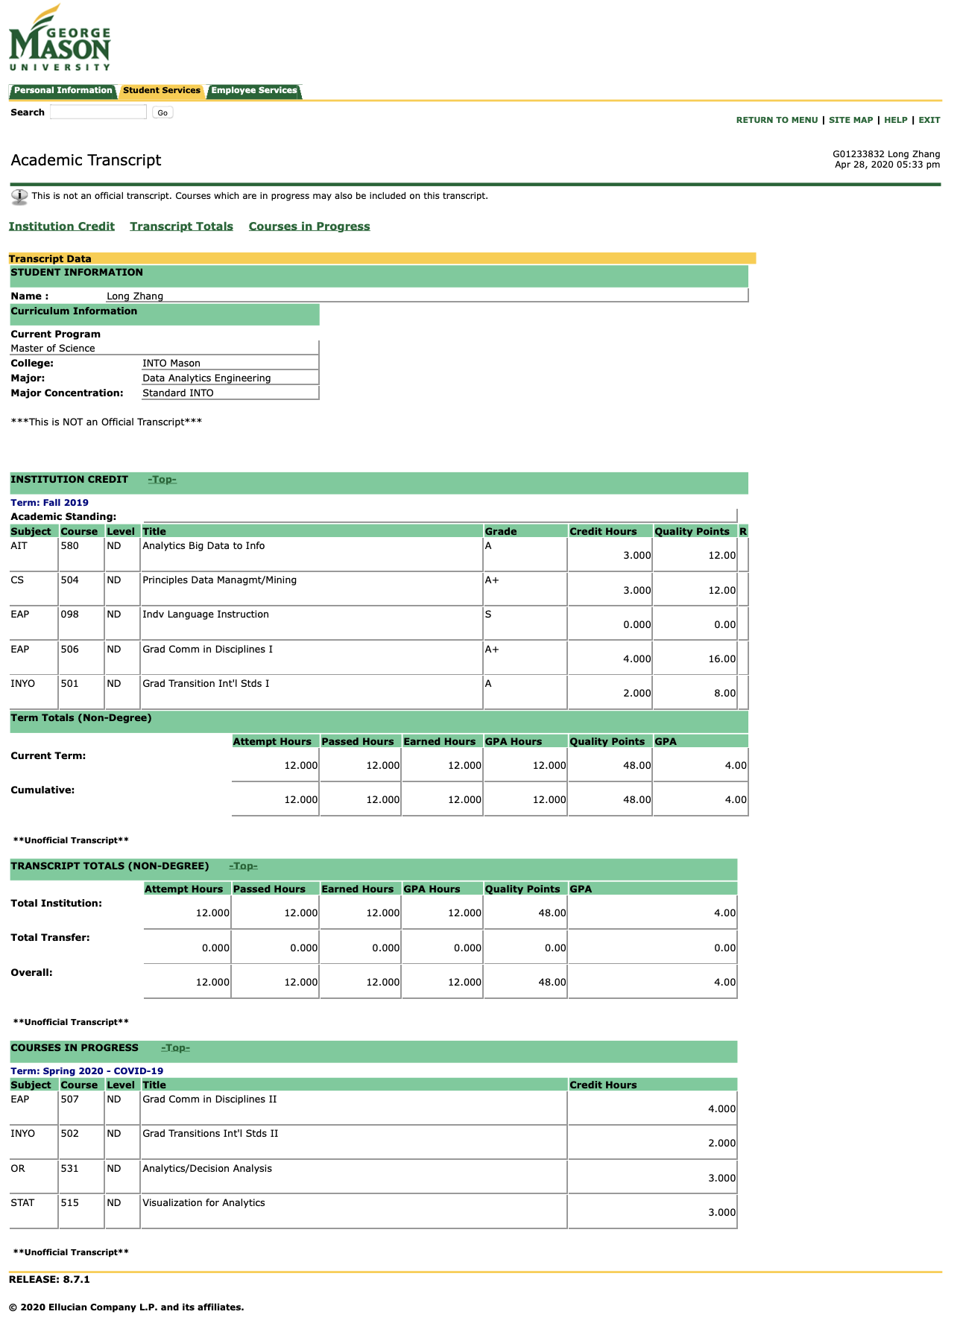Image resolution: width=960 pixels, height=1326 pixels.
Task: Click the Curriculum Information header
Action: (x=165, y=315)
